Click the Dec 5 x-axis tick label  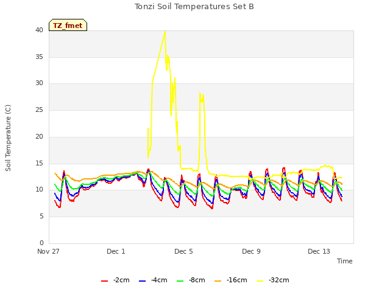pyautogui.click(x=183, y=251)
